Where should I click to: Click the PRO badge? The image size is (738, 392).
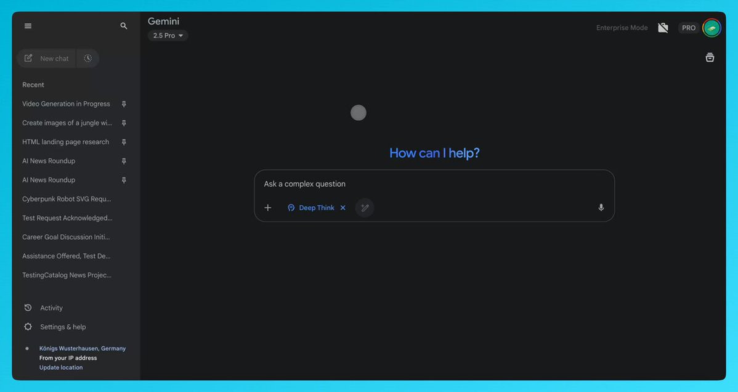tap(689, 28)
